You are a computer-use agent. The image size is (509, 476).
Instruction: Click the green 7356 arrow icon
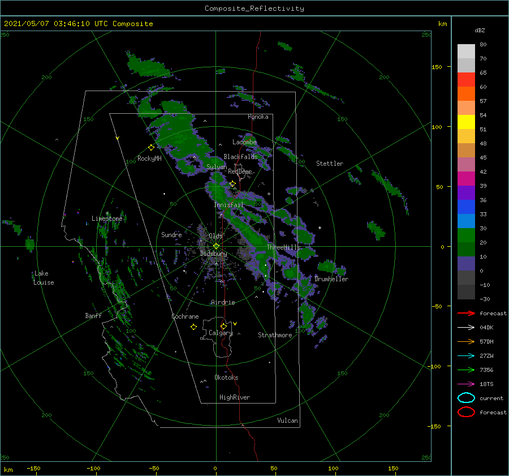[x=466, y=370]
